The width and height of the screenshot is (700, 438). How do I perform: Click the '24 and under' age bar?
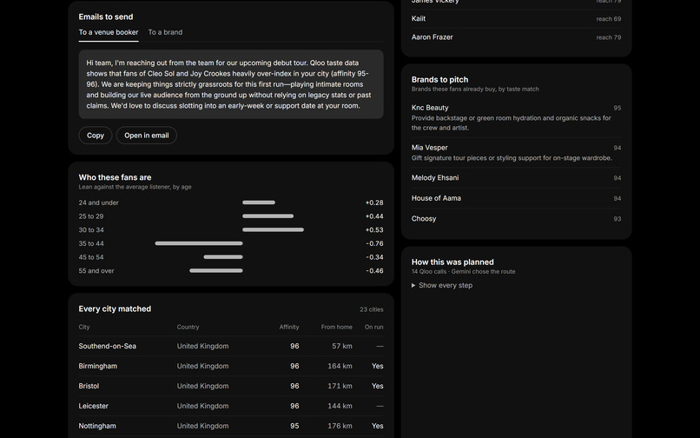pyautogui.click(x=259, y=202)
